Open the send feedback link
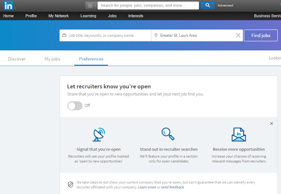Image resolution: width=281 pixels, height=194 pixels. click(173, 187)
